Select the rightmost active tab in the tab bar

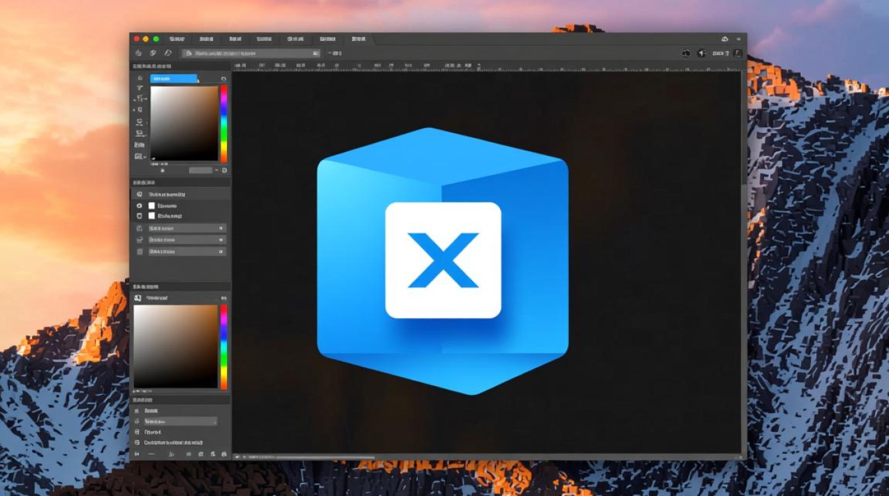point(359,39)
